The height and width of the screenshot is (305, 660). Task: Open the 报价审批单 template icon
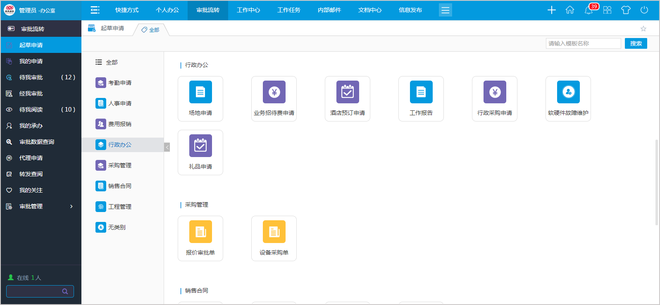coord(200,232)
